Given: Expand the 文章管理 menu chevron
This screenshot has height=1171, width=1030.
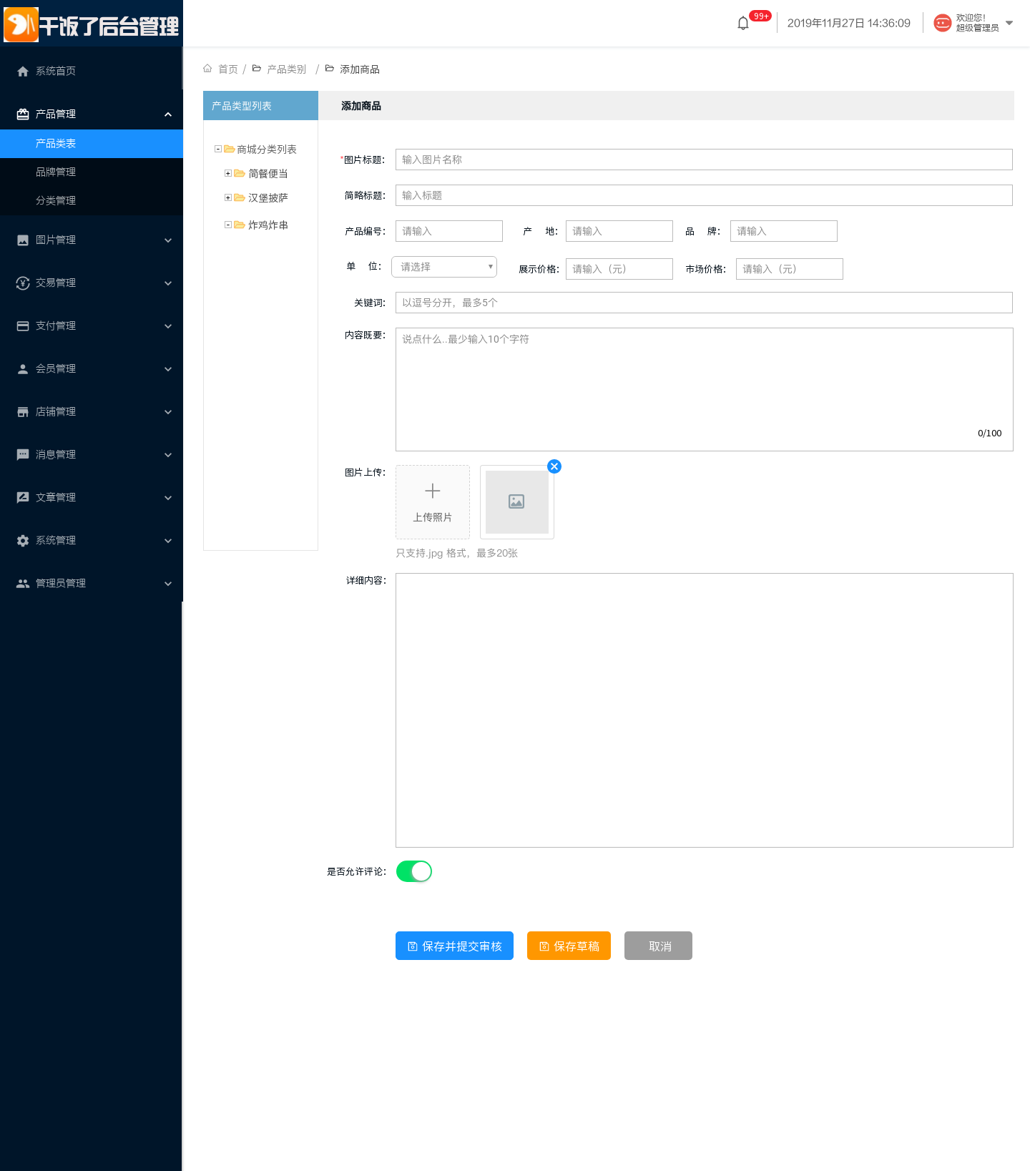Looking at the screenshot, I should pos(168,498).
